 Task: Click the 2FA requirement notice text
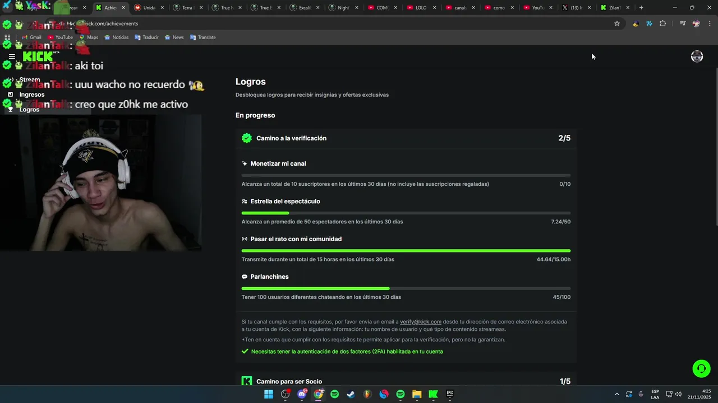click(347, 352)
